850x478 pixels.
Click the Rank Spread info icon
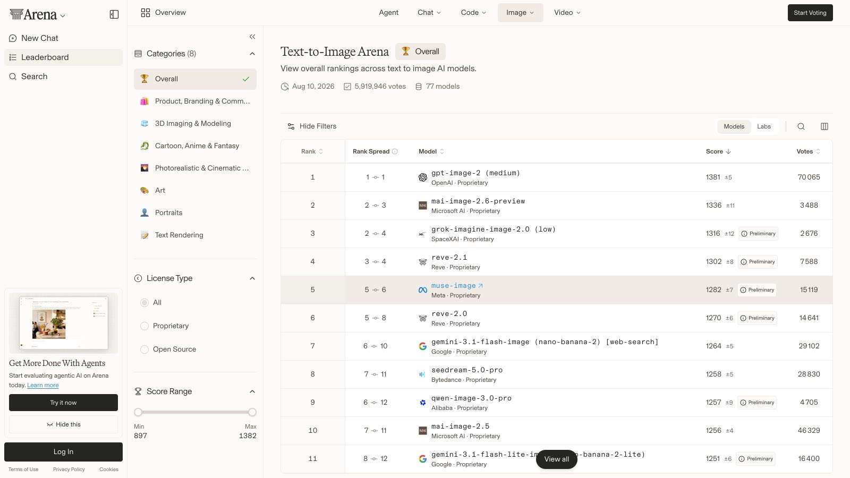tap(395, 151)
